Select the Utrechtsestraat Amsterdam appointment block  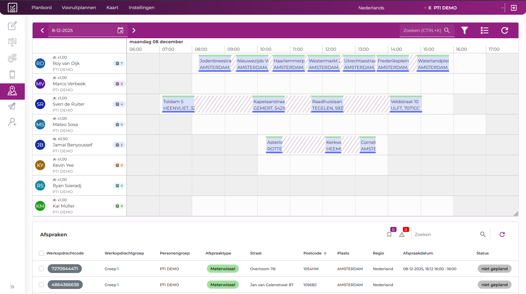pos(359,63)
